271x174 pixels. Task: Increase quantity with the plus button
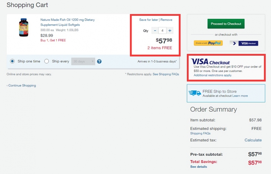pyautogui.click(x=170, y=31)
